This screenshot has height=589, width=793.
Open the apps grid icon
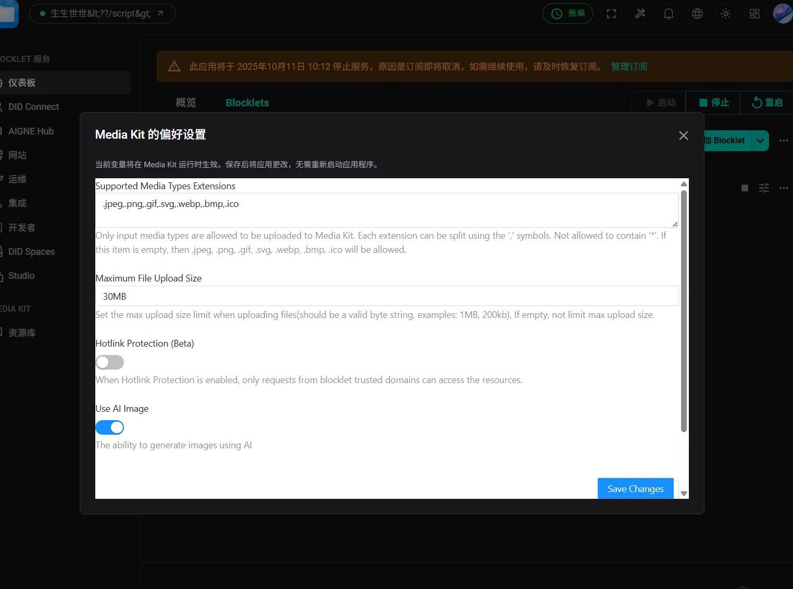755,14
